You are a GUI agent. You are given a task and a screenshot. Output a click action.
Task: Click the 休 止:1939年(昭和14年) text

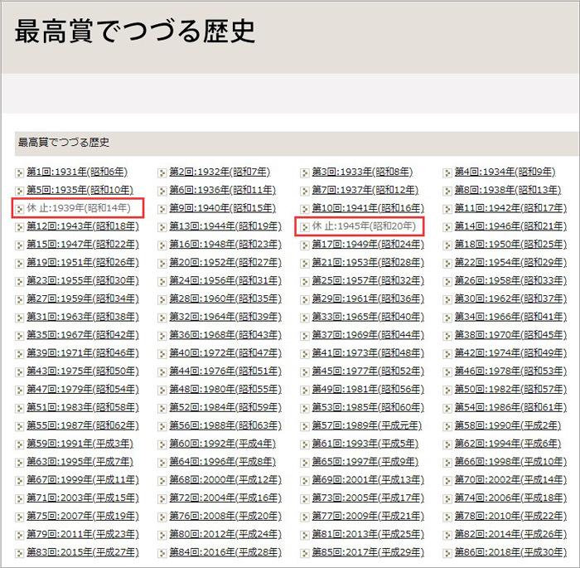[x=79, y=208]
